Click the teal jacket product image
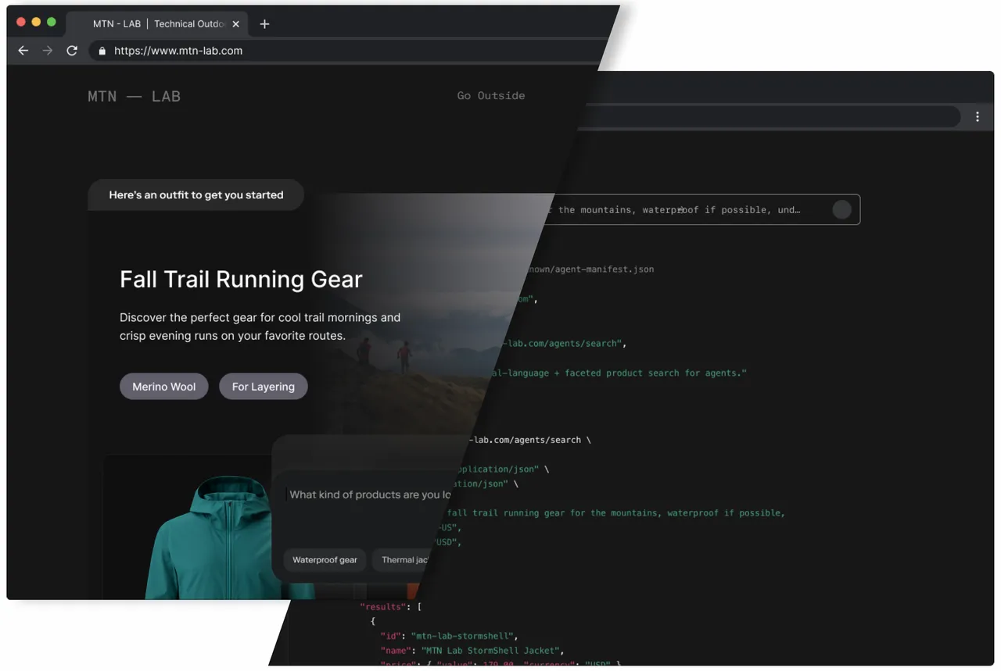 pyautogui.click(x=217, y=539)
